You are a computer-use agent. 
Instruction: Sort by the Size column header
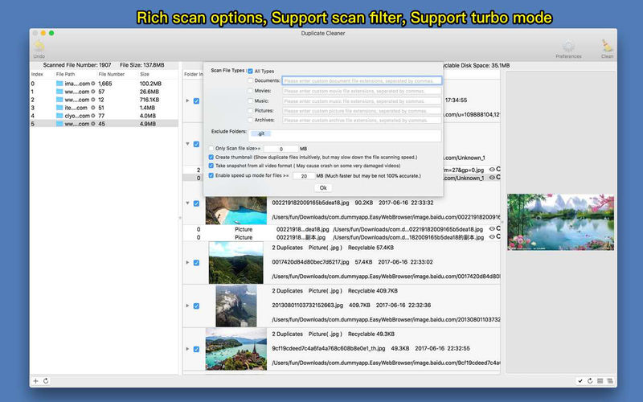tap(145, 74)
